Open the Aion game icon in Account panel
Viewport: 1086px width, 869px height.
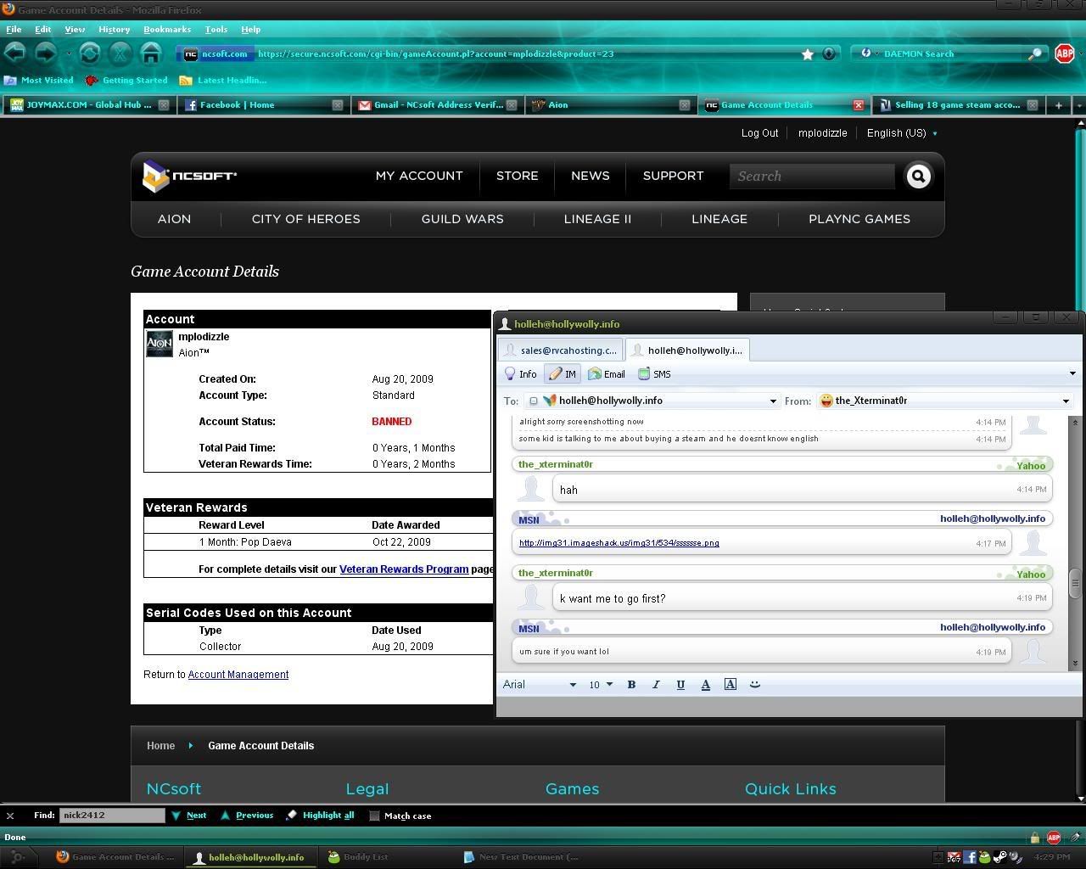pos(160,344)
